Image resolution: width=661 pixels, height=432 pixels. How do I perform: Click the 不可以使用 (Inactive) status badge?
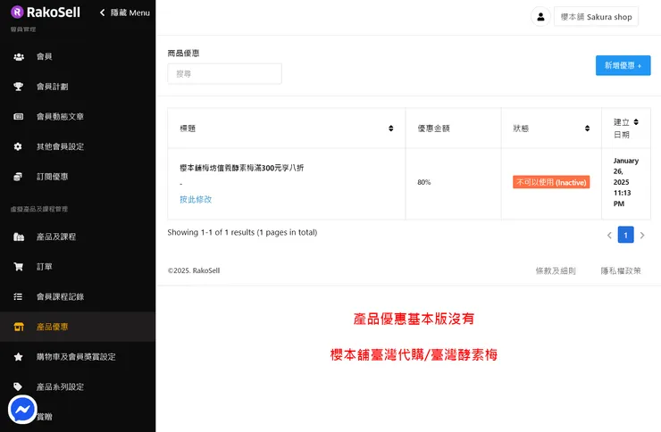(x=551, y=182)
